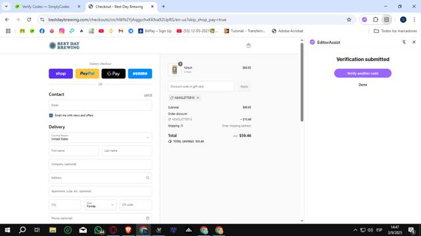Open the State dropdown showing Florida

101,205
